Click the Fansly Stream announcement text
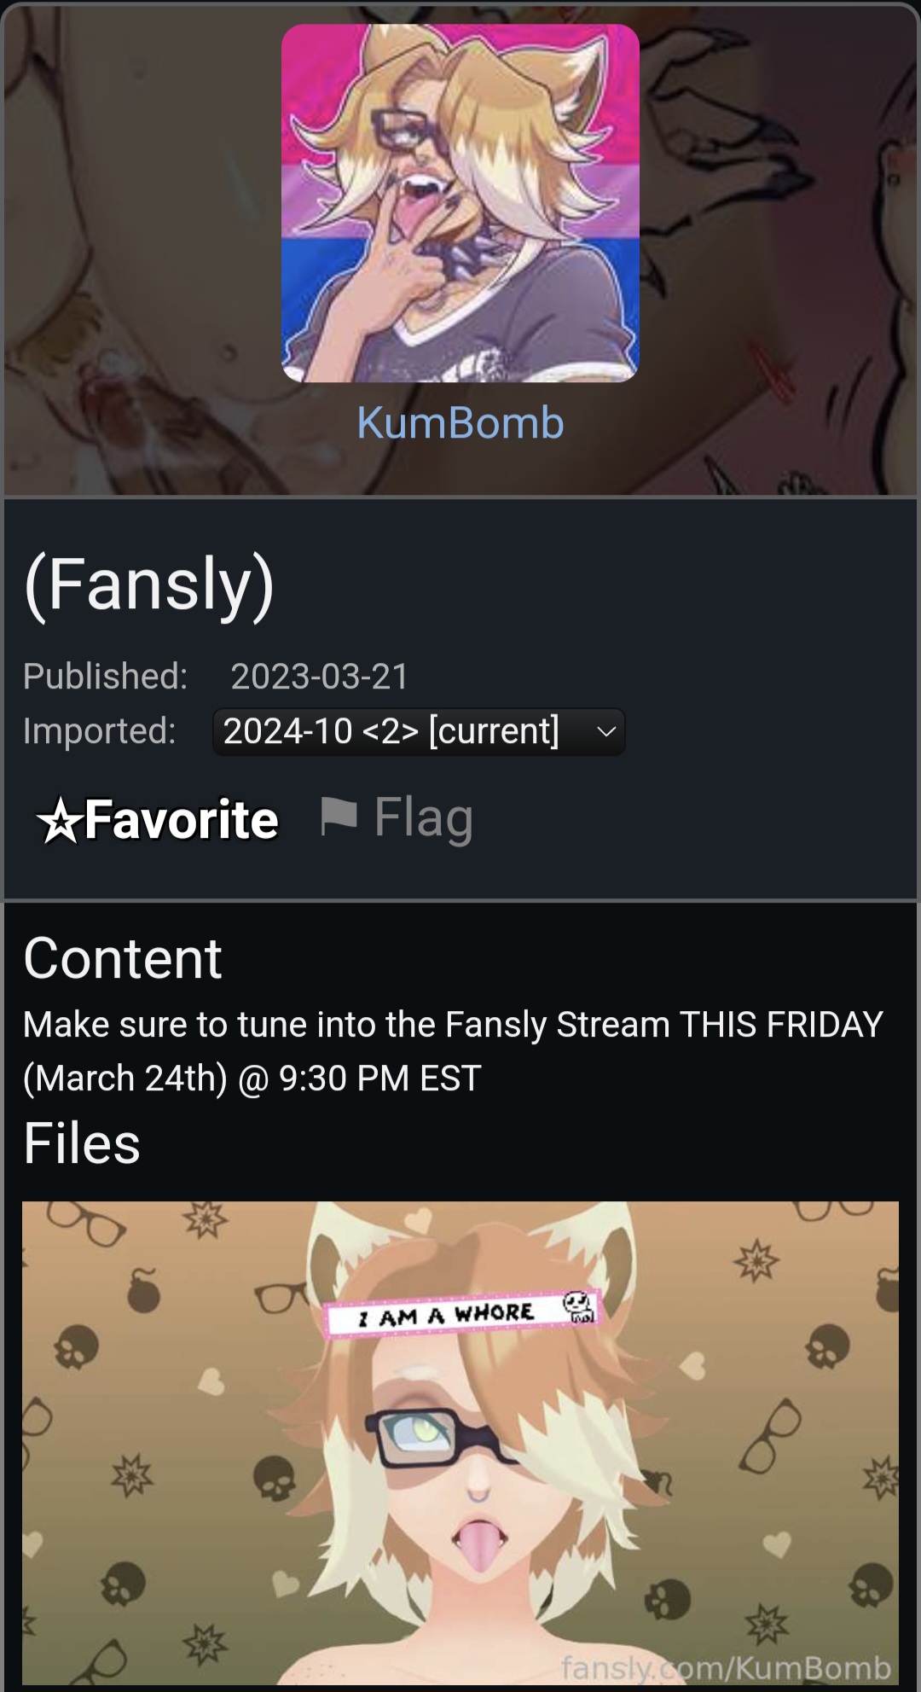The width and height of the screenshot is (921, 1692). 453,1050
